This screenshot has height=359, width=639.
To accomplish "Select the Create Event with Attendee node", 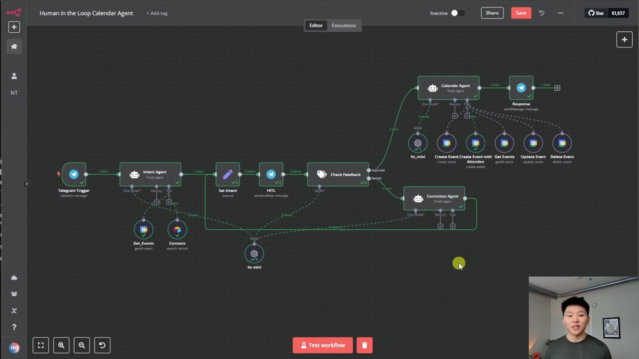I will tap(475, 143).
